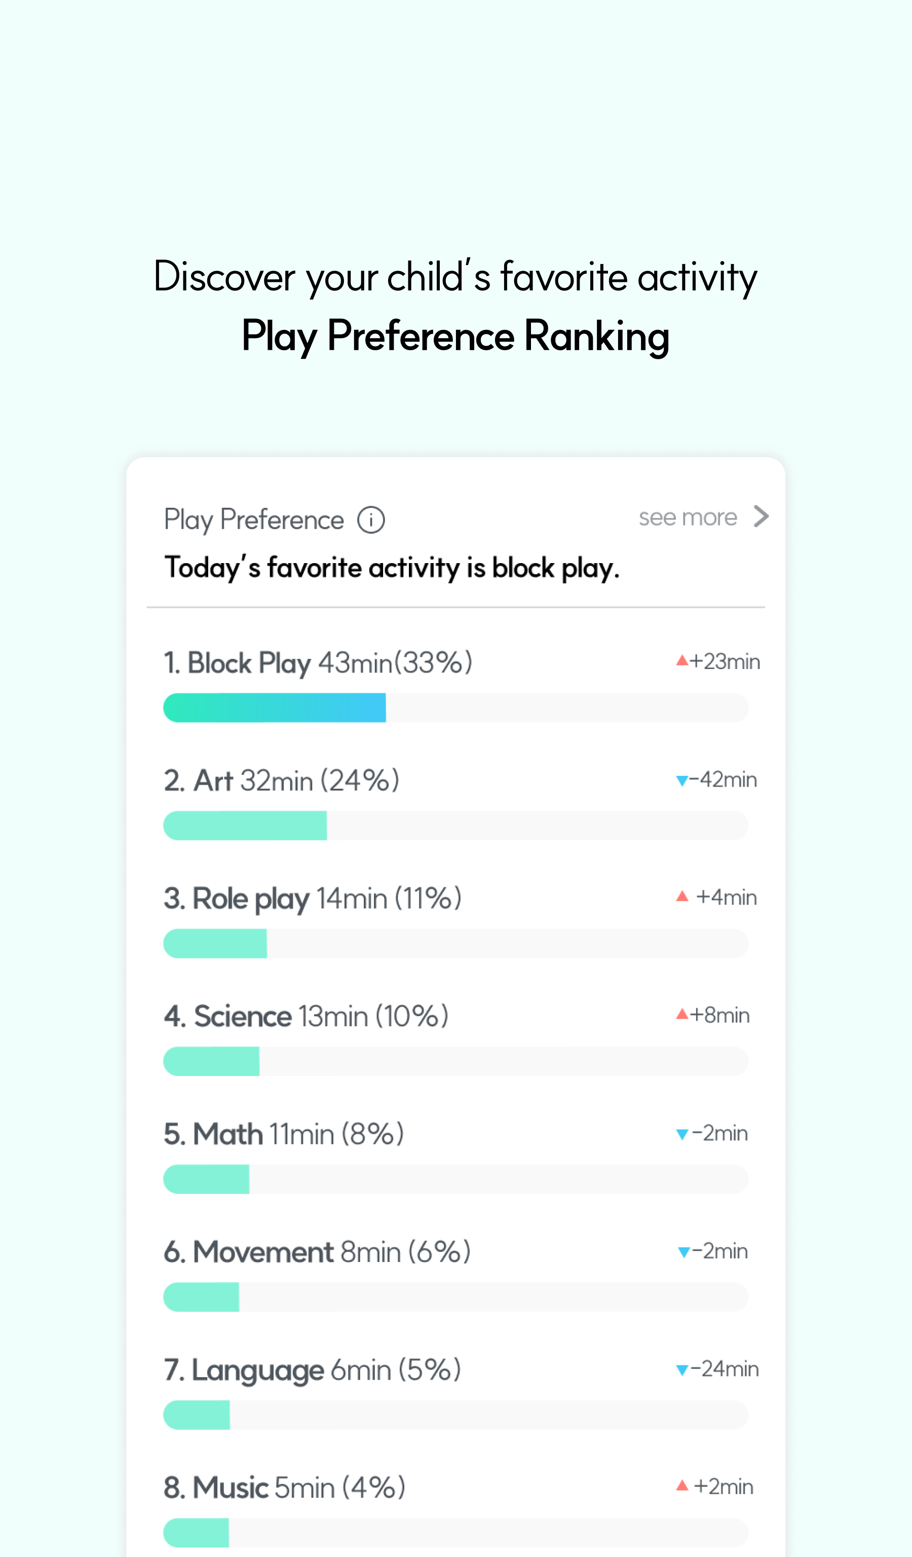Open the 3. Role play ranking entry
The width and height of the screenshot is (912, 1557).
(x=313, y=899)
